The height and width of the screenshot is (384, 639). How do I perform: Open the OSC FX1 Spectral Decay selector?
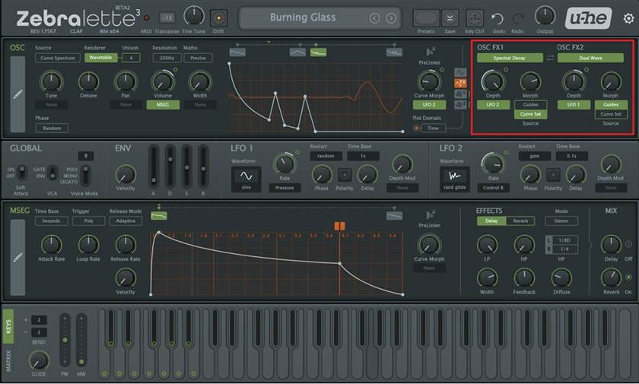(x=510, y=58)
